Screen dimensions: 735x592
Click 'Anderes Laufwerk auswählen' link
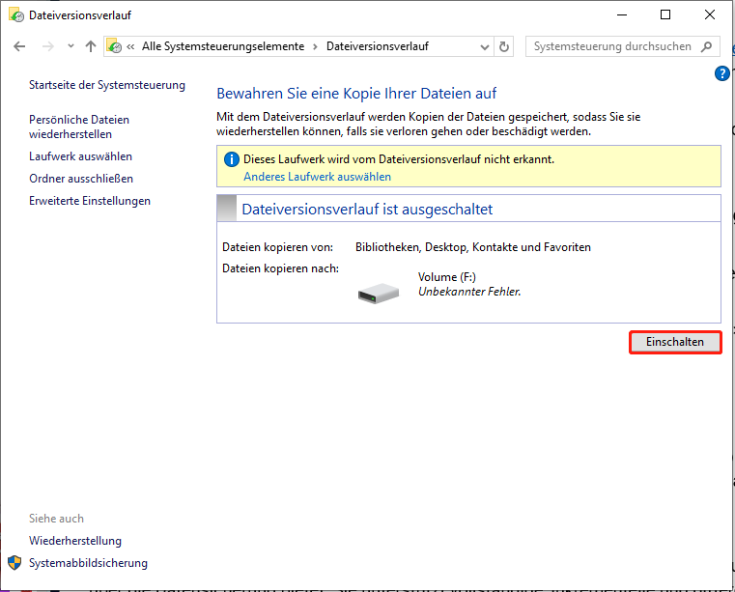[317, 177]
